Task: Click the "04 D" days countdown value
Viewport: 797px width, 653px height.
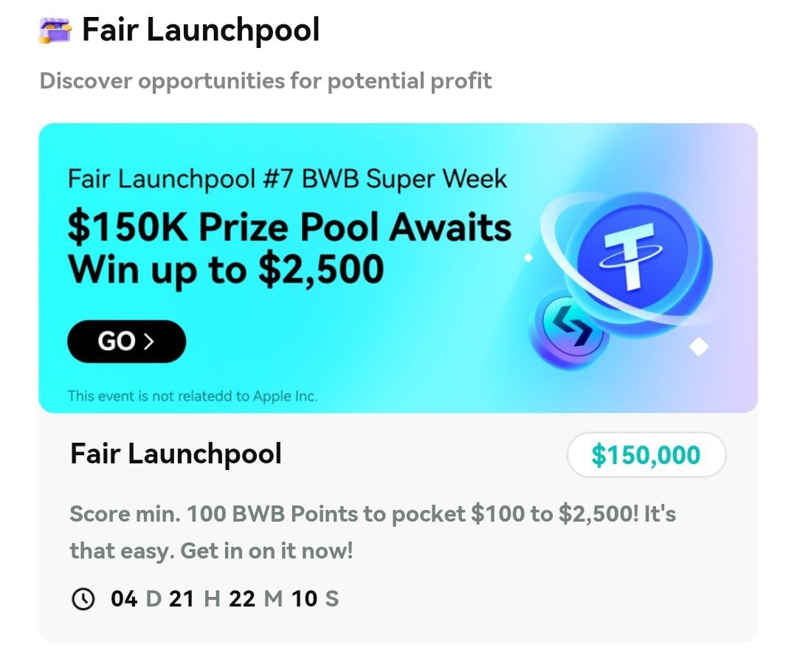Action: 135,598
